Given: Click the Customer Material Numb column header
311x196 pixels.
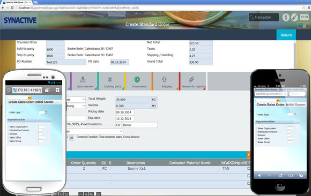Looking at the screenshot, I should 190,163.
